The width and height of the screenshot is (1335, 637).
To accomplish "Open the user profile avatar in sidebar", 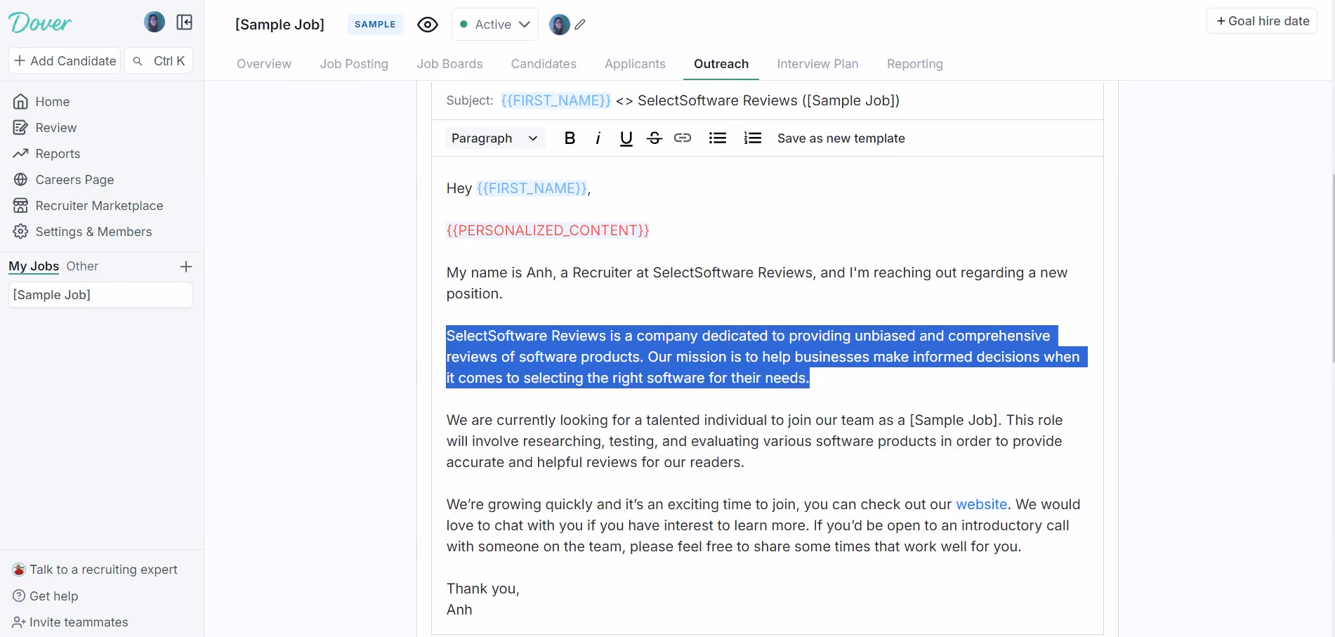I will 154,22.
